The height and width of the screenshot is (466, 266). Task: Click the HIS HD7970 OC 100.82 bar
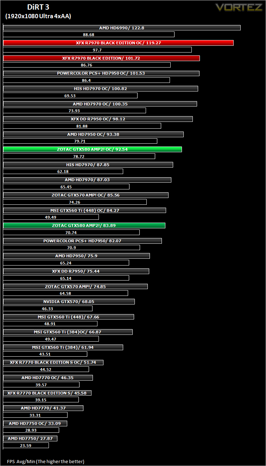tap(101, 89)
